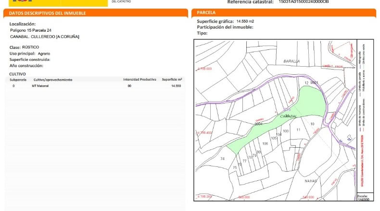
Task: Click the "Intensidad Productiva" column header
Action: click(139, 80)
